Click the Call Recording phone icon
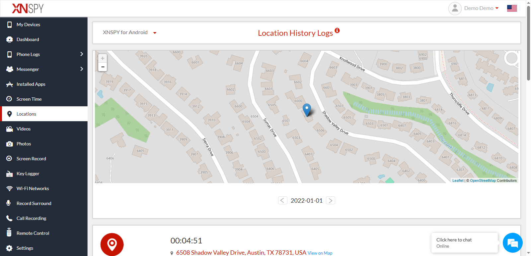531x256 pixels. pyautogui.click(x=9, y=218)
